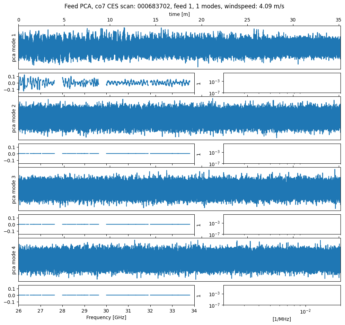Image resolution: width=345 pixels, height=325 pixels.
Task: Click the 30 GHz tick label
Action: click(x=106, y=311)
